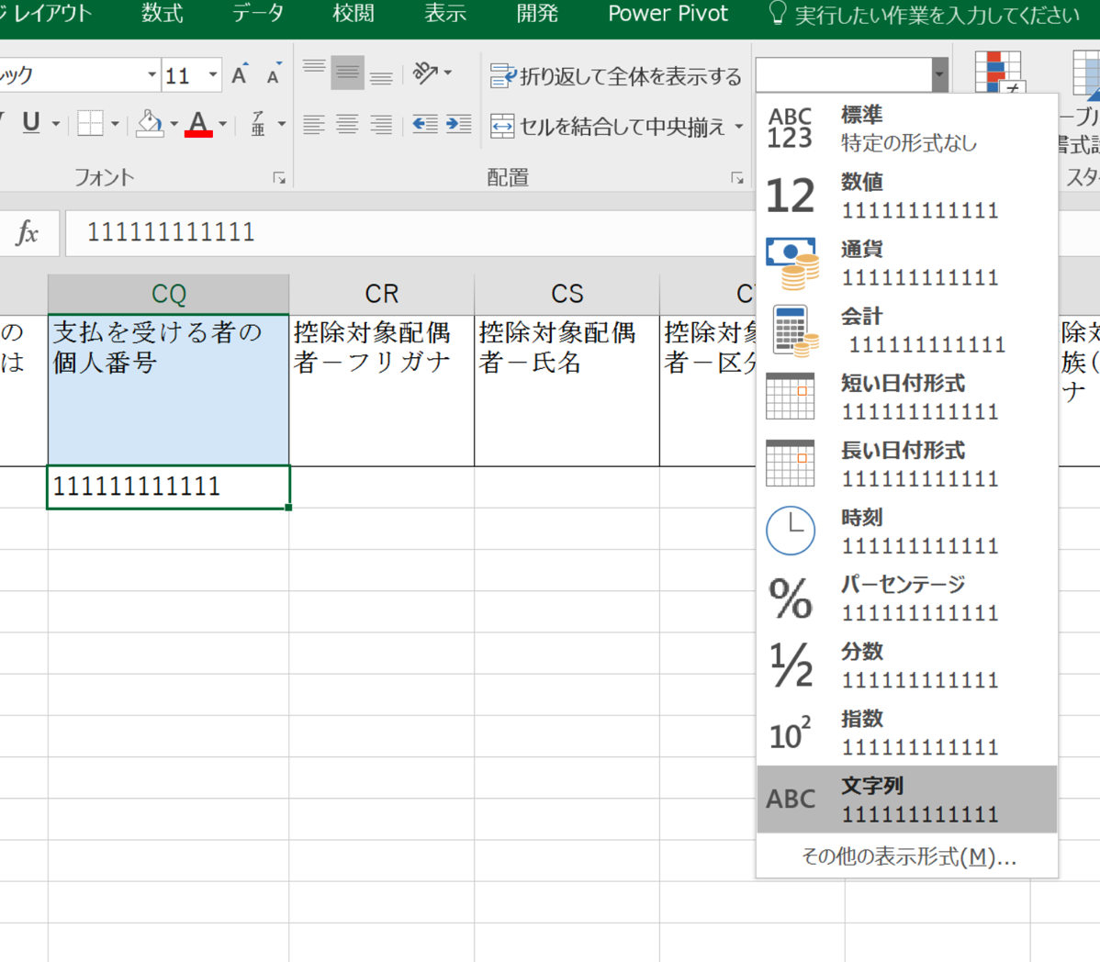Viewport: 1100px width, 962px height.
Task: Open underline style dropdown arrow
Action: click(55, 124)
